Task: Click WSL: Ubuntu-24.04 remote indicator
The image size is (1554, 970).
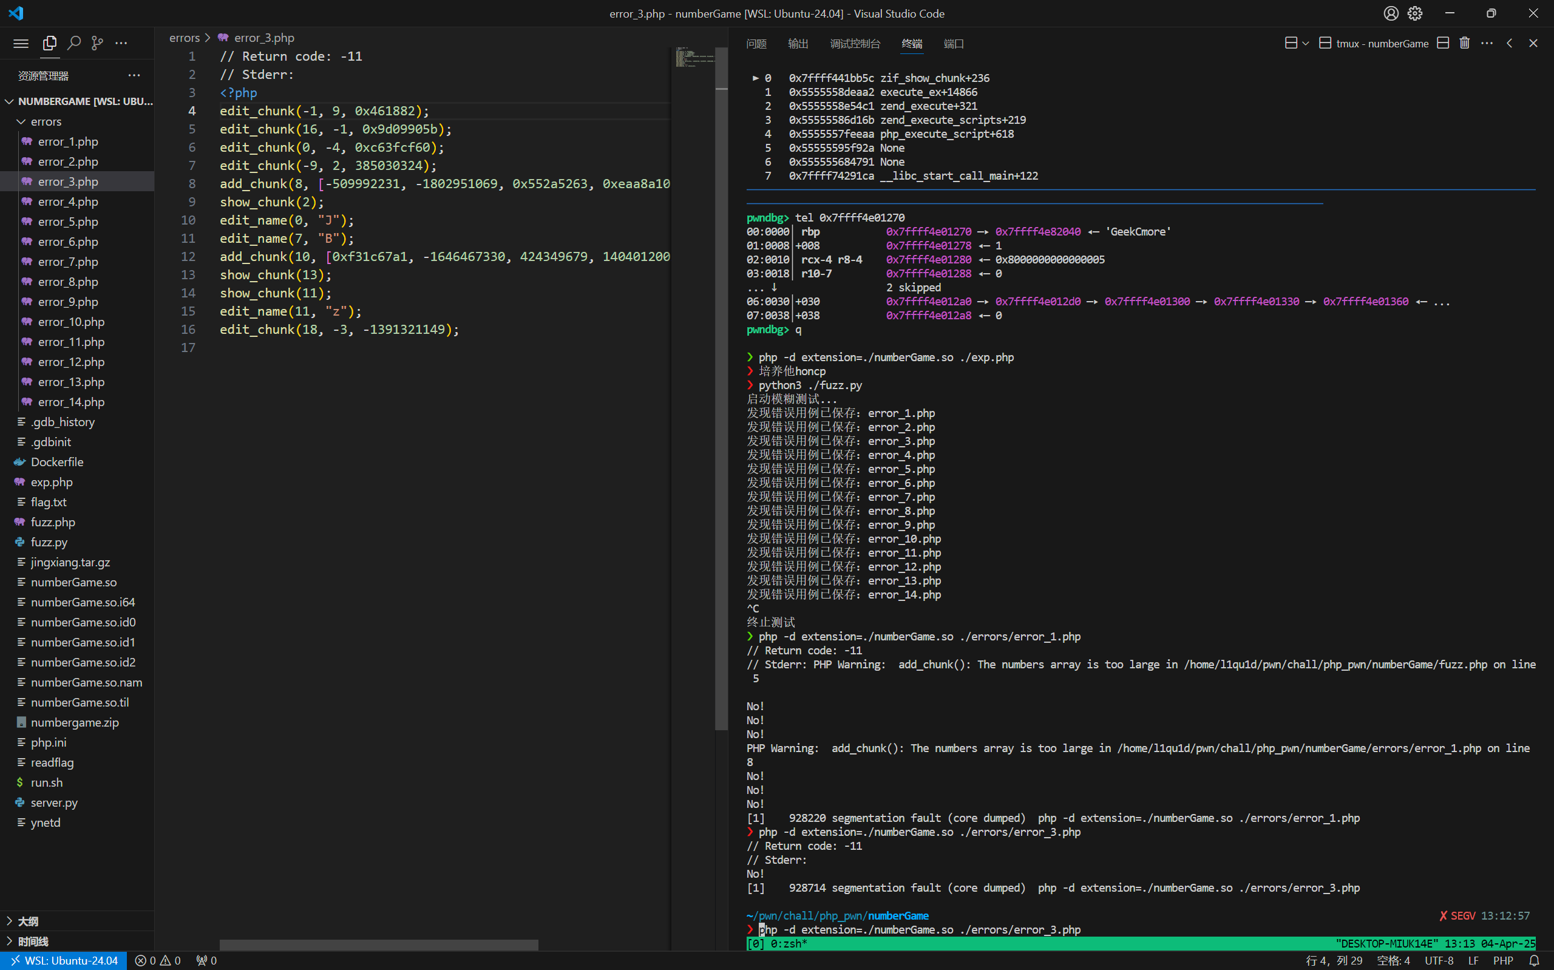Action: point(64,960)
